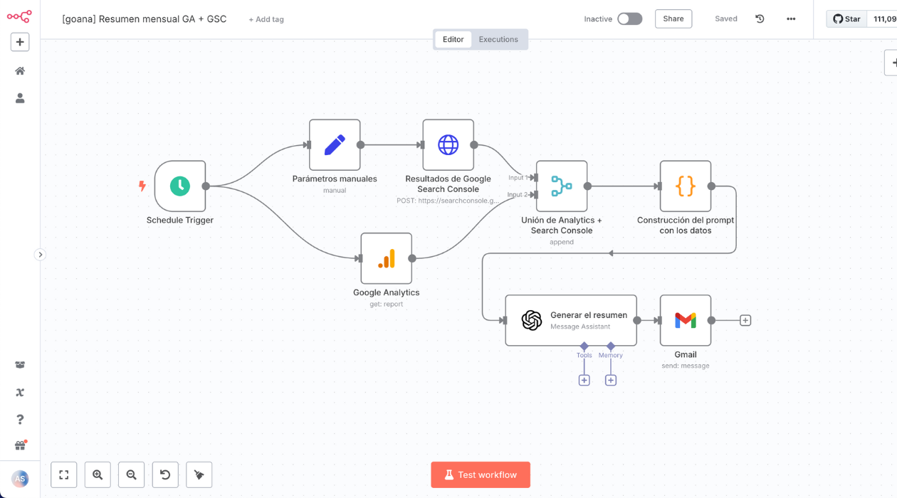Open the three-dots workflow options menu
Viewport: 897px width, 498px height.
(791, 19)
